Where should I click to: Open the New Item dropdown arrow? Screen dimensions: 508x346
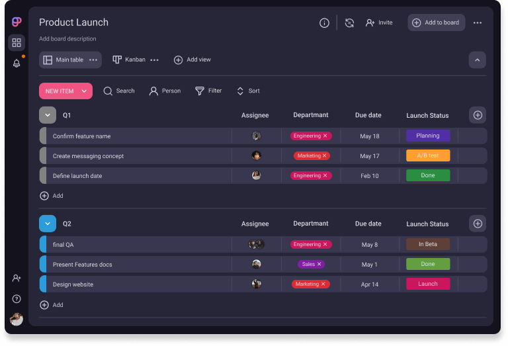[84, 91]
